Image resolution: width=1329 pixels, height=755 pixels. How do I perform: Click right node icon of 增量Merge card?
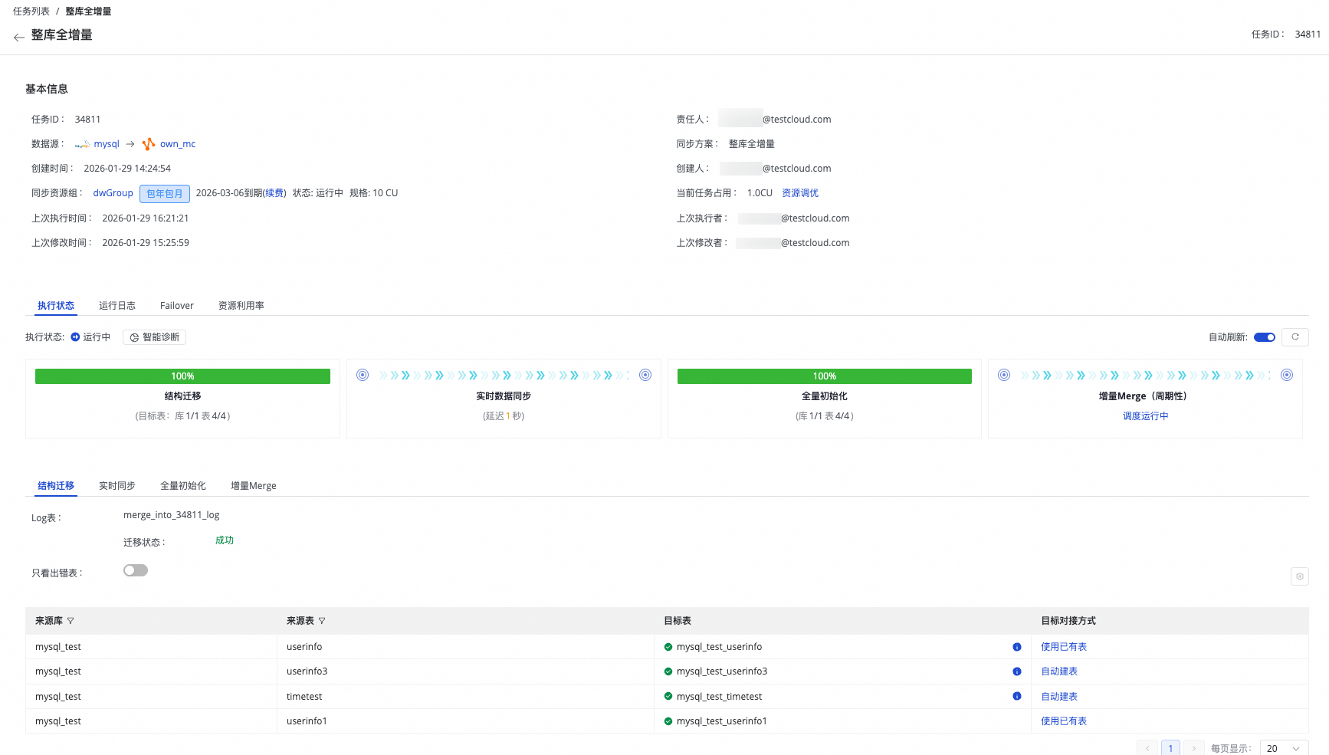[1287, 375]
